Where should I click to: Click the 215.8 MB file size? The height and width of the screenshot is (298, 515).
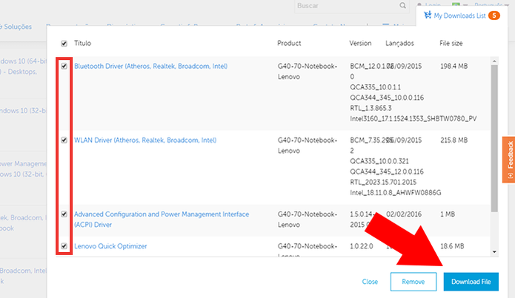[x=454, y=140]
